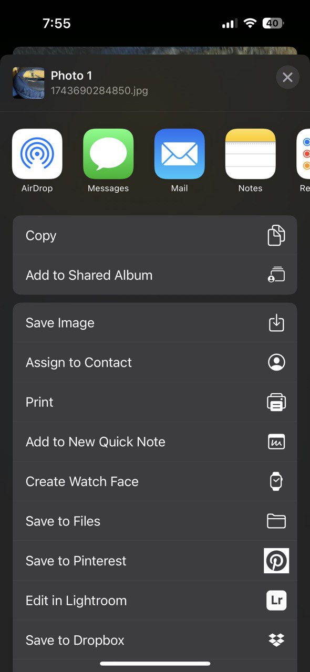Select Save to Files option
Screen dimensions: 310x672
[x=155, y=521]
